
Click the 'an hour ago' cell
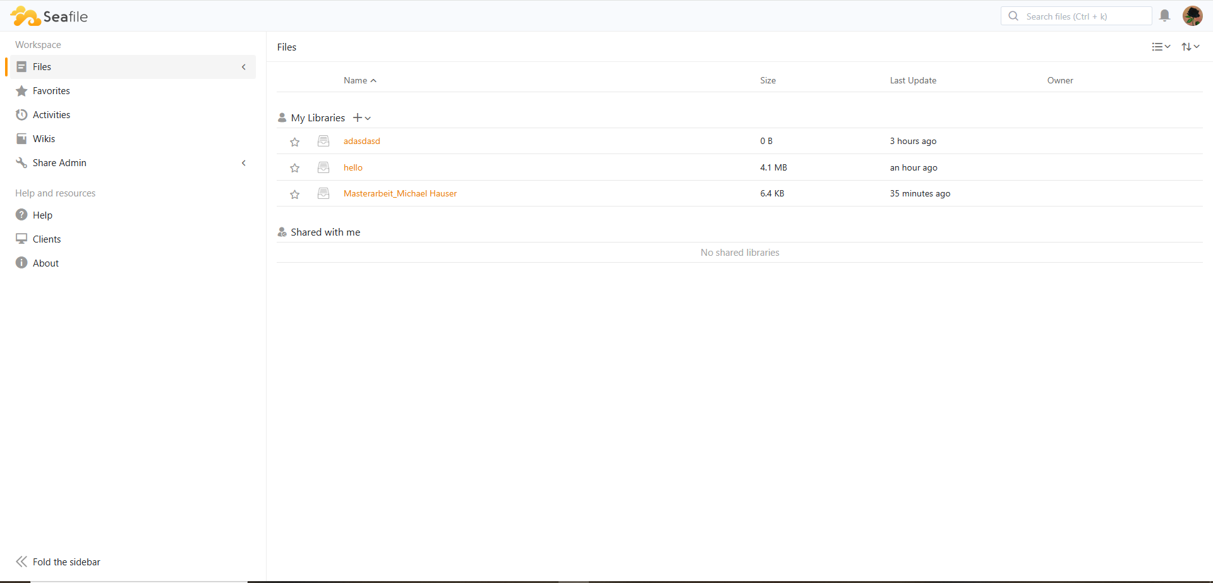pos(914,168)
